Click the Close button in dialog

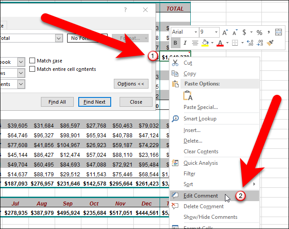pos(136,102)
